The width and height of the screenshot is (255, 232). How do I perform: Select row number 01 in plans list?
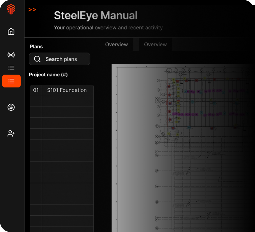tap(36, 90)
